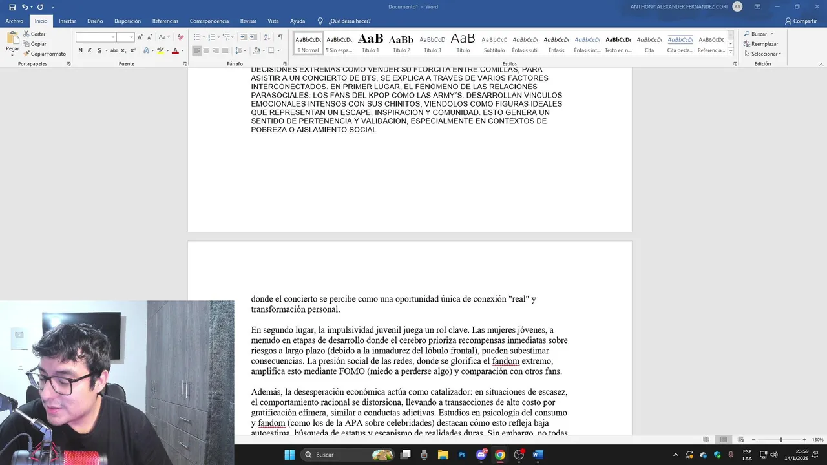Toggle bold N formatting
The image size is (827, 465).
(x=81, y=50)
